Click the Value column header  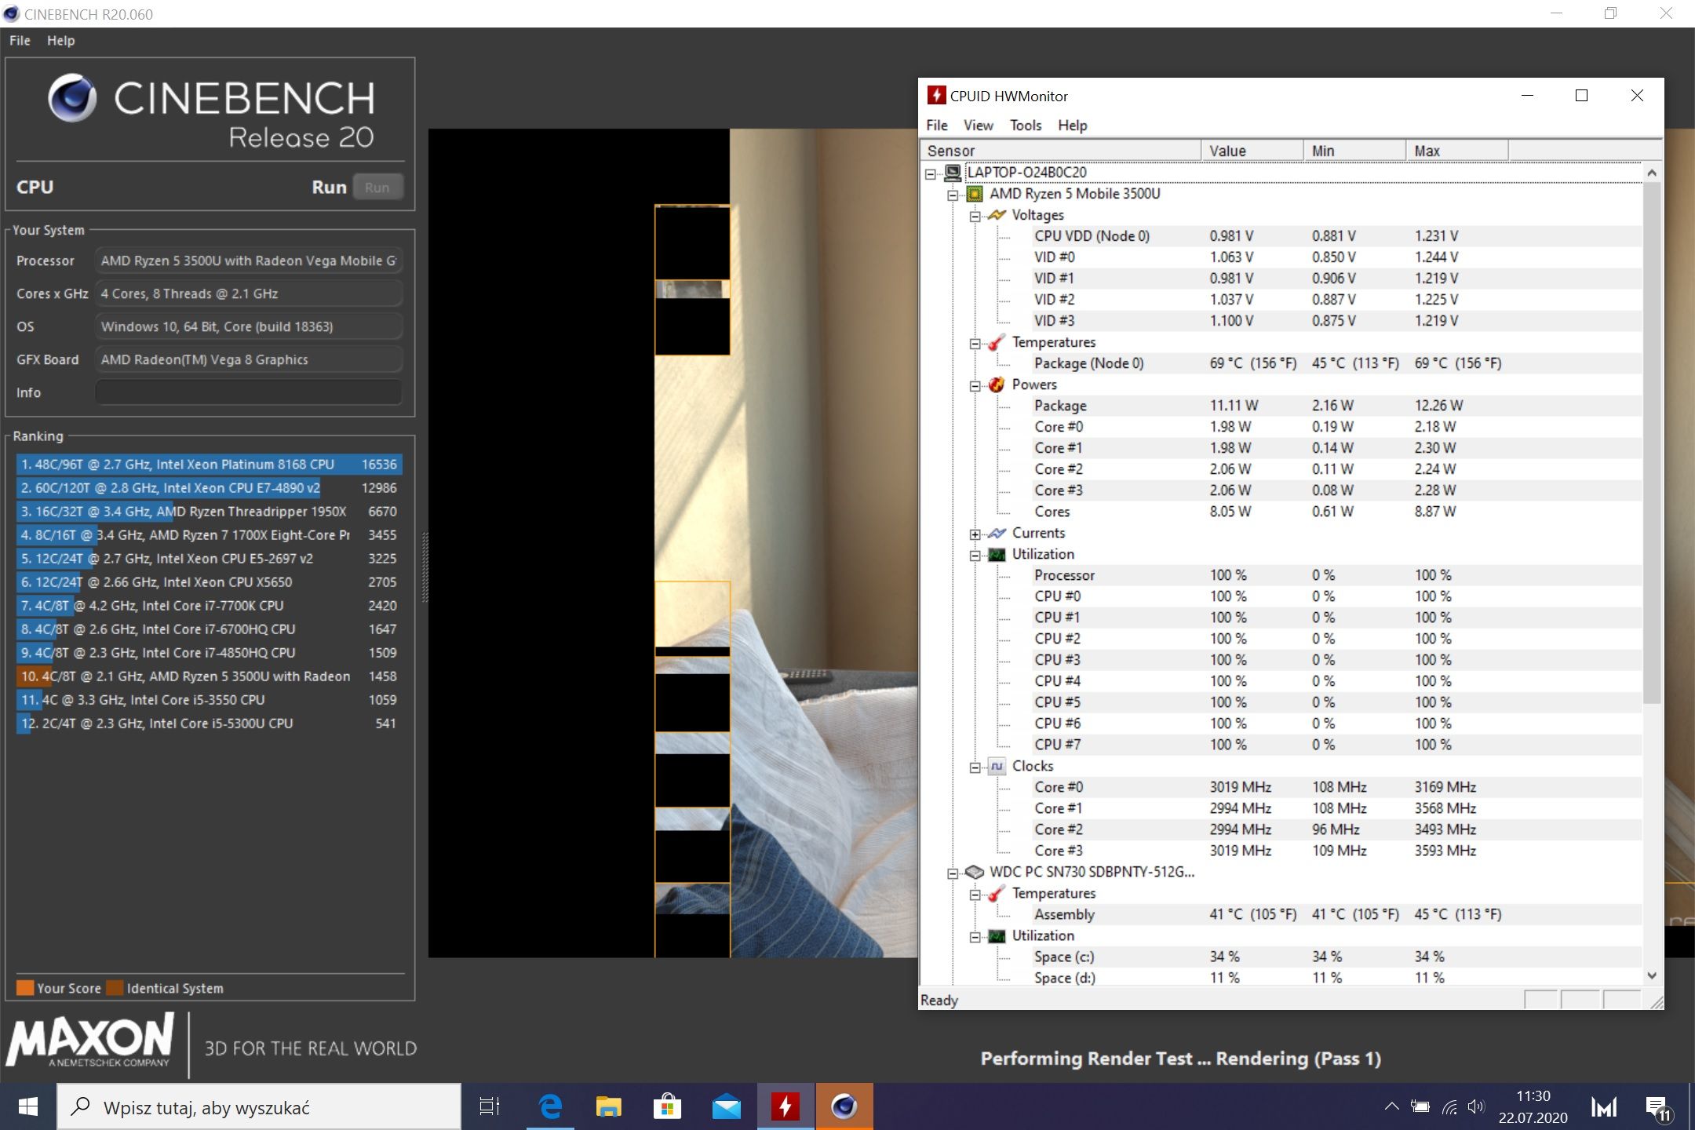[1252, 151]
